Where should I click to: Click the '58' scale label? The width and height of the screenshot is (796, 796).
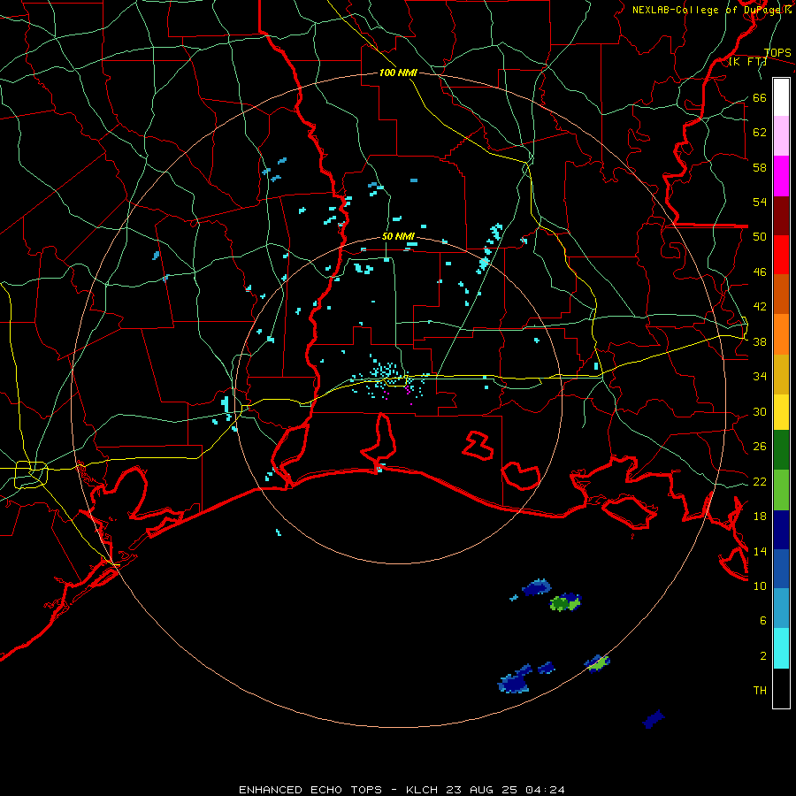pos(760,167)
